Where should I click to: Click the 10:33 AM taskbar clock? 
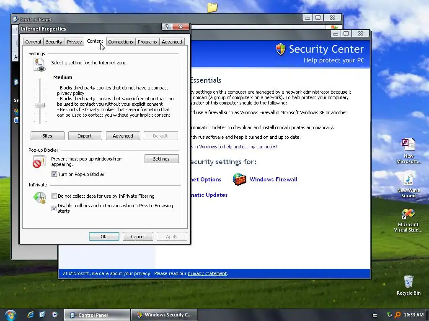[x=413, y=315]
